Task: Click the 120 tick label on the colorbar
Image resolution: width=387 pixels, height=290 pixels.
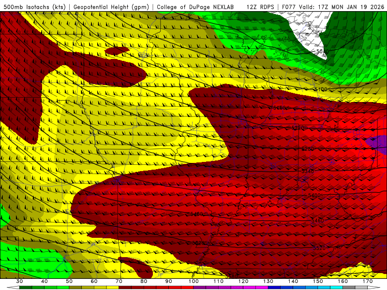Action: (x=243, y=281)
